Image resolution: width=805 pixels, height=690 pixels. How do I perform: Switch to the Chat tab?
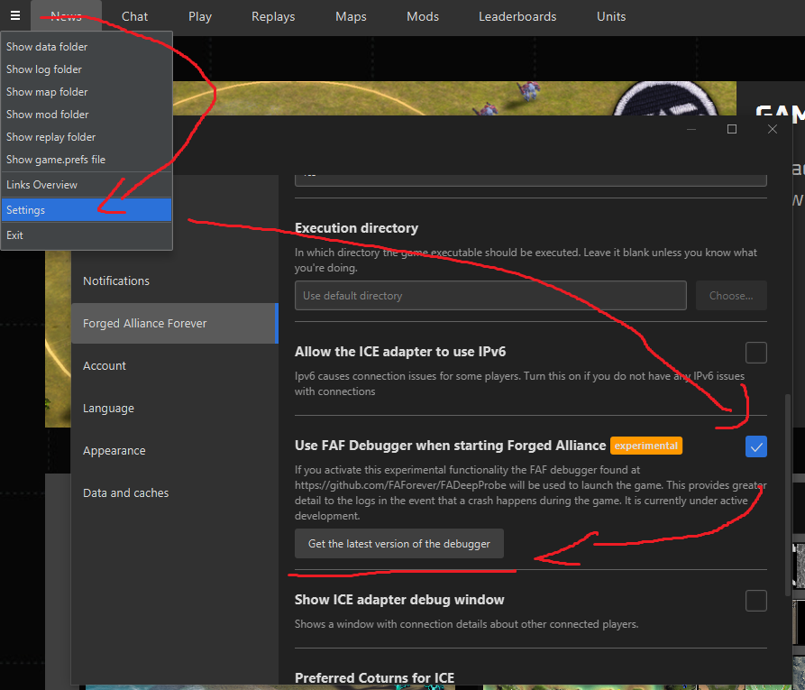pyautogui.click(x=134, y=16)
